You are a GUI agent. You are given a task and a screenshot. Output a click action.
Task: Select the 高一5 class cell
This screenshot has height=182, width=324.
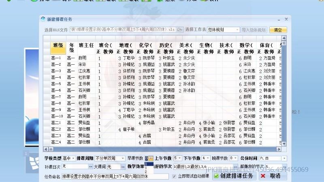point(58,84)
